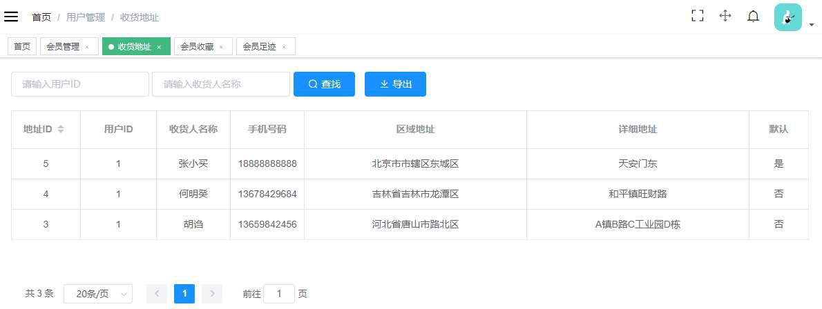The width and height of the screenshot is (822, 309).
Task: Click the 共 3 条 total count
Action: [x=39, y=293]
